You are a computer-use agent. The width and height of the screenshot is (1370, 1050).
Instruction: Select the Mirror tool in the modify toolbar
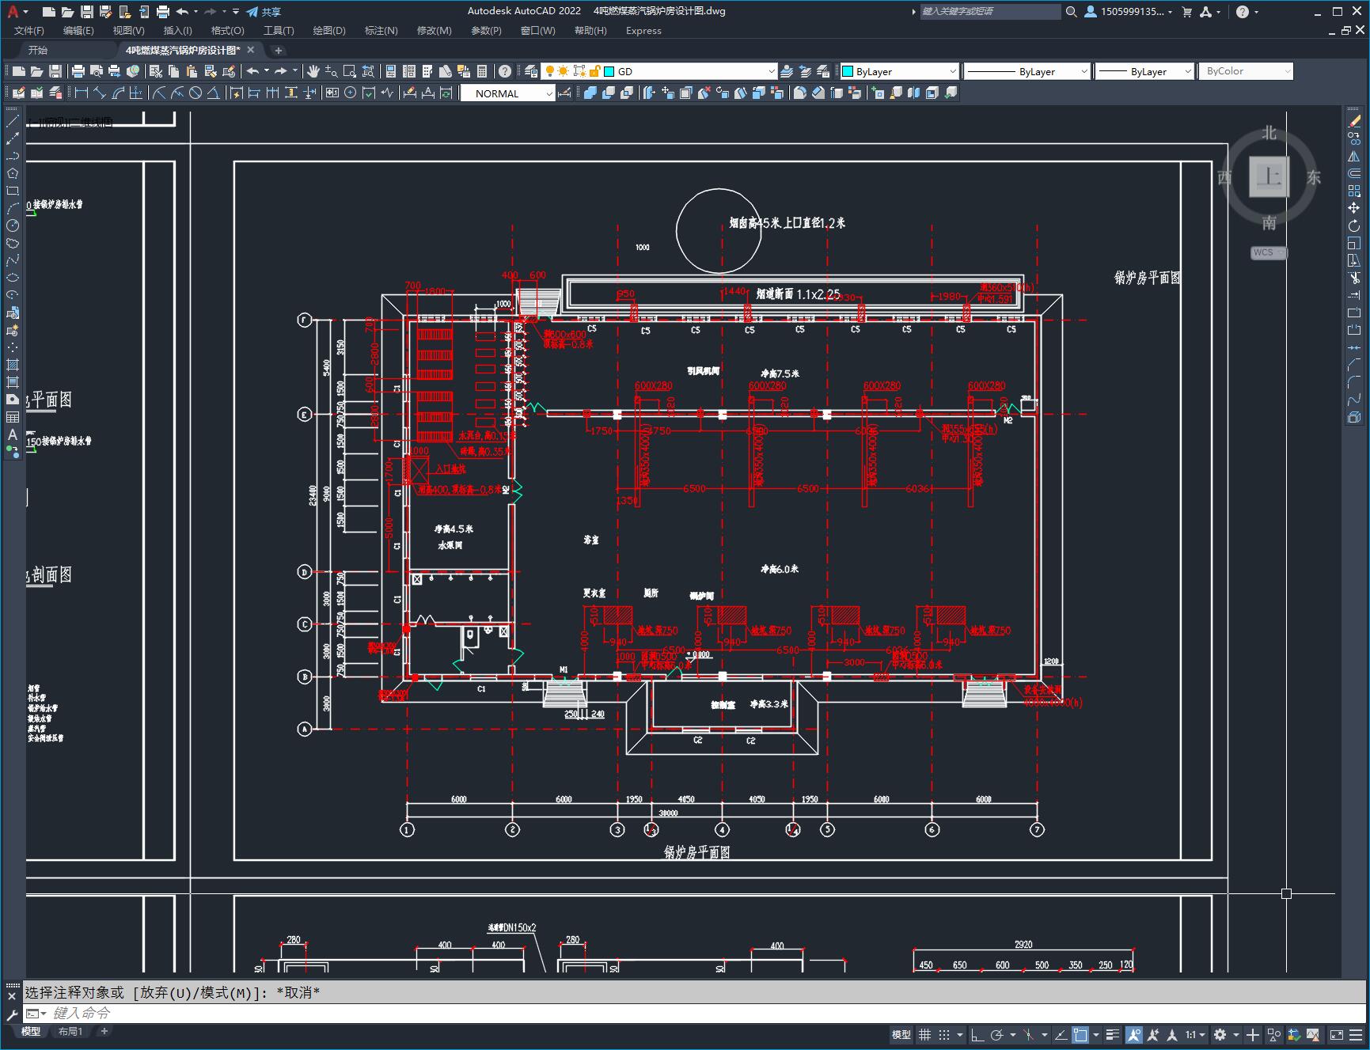pos(1354,156)
